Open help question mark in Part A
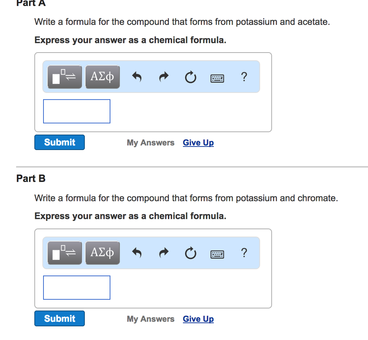368x340 pixels. point(244,76)
